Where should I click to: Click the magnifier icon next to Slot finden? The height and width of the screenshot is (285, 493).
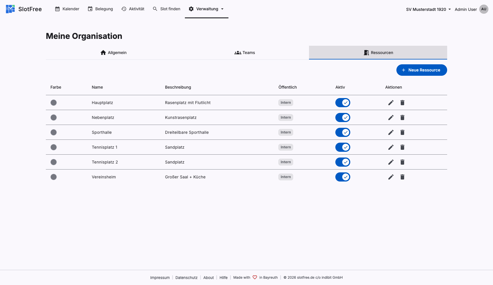(x=155, y=9)
